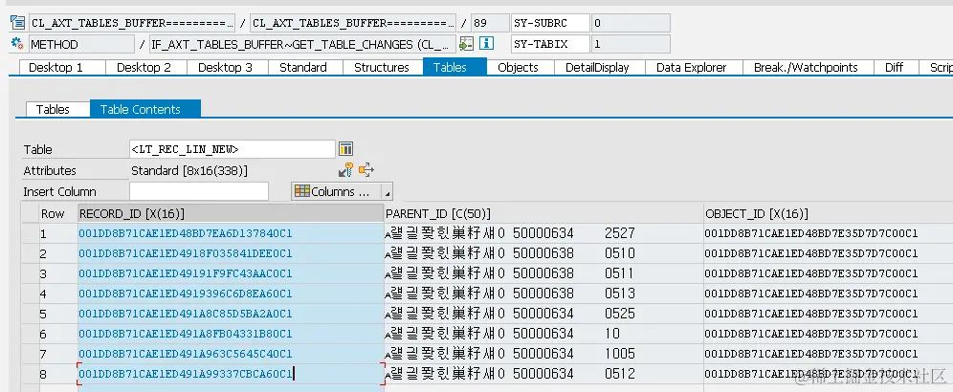Click the PARENT_ID cell ending in 0511
Screen dimensions: 953x392
(544, 273)
